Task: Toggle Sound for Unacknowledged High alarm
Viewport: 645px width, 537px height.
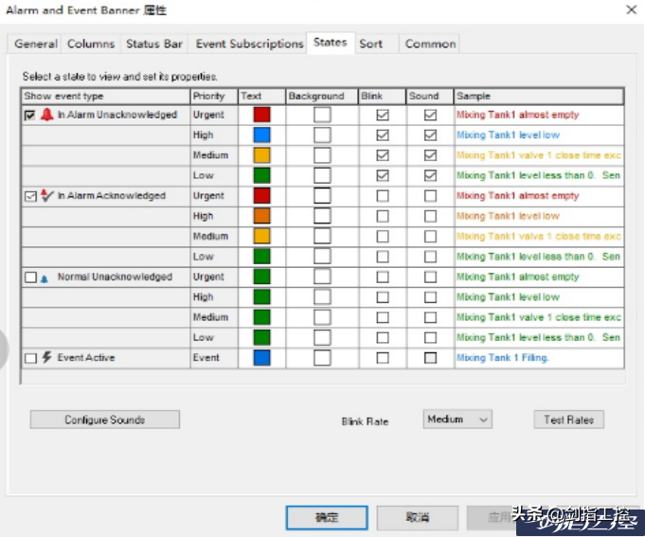Action: click(430, 135)
